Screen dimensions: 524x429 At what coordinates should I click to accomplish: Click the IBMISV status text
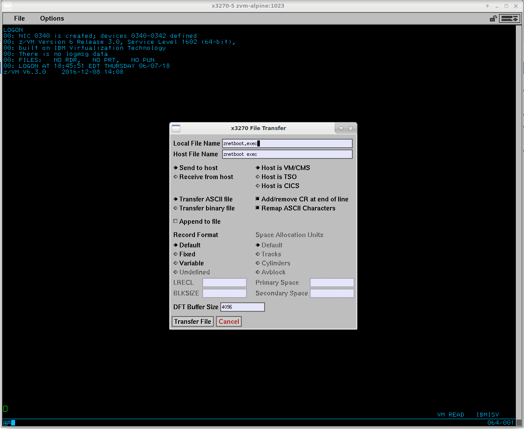[487, 415]
